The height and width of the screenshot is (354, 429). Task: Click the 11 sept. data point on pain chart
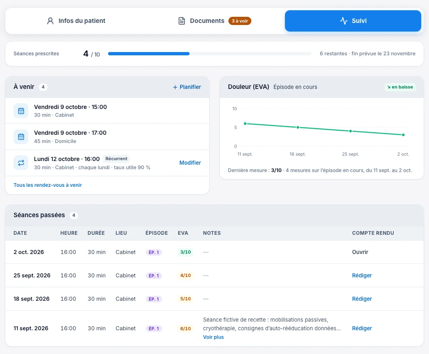click(245, 124)
